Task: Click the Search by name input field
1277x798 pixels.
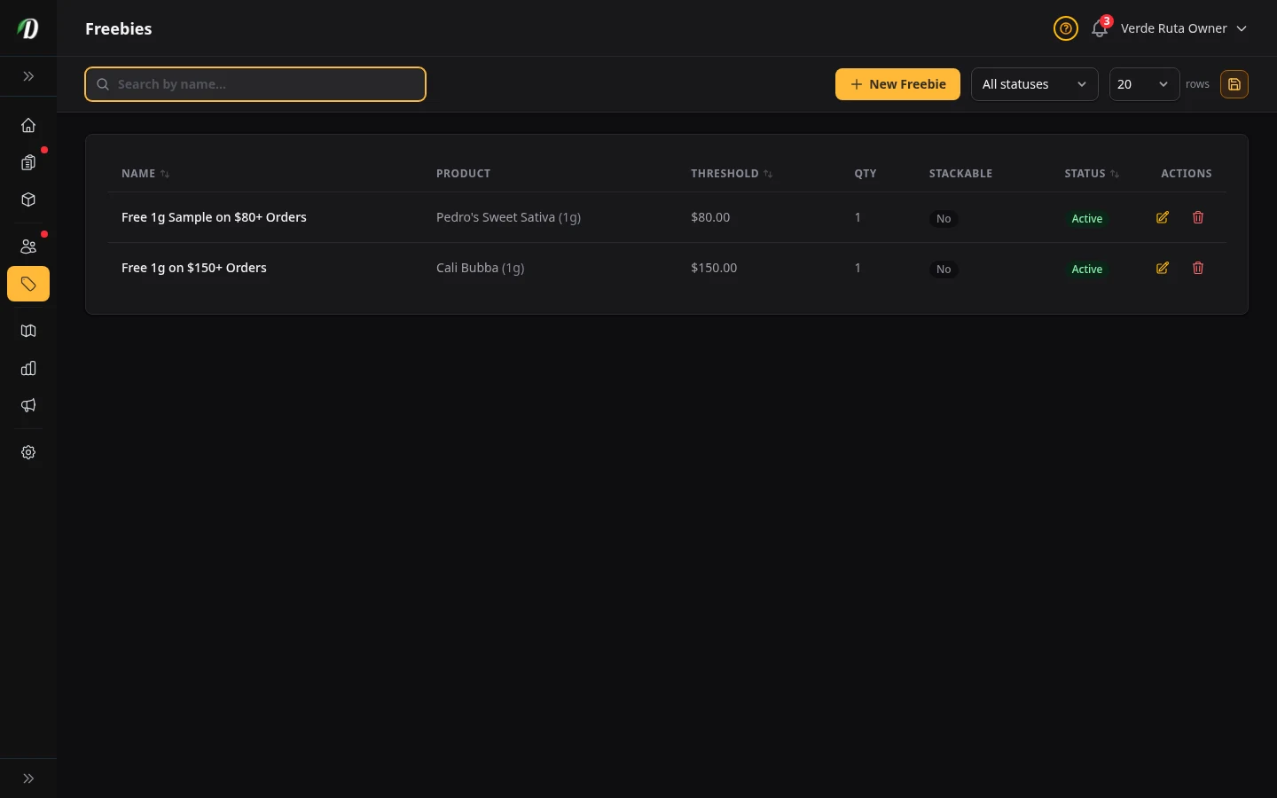Action: (255, 84)
